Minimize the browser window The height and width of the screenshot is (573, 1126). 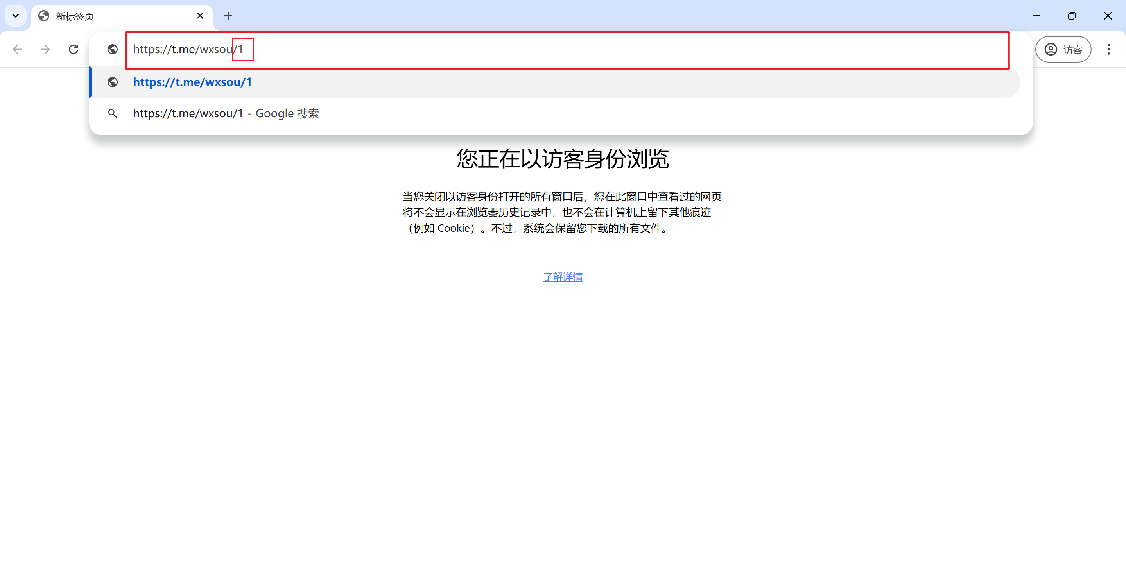coord(1036,16)
